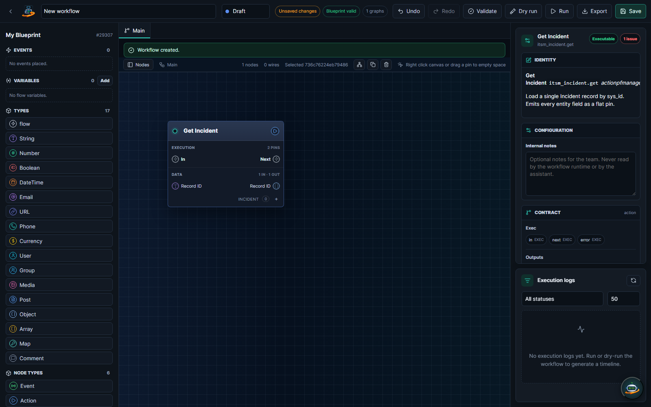This screenshot has height=407, width=651.
Task: Click the Record ID input pin
Action: tap(175, 186)
